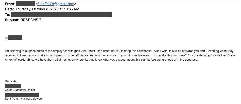Click the bold "Date:" header label
The width and height of the screenshot is (241, 104).
point(9,9)
